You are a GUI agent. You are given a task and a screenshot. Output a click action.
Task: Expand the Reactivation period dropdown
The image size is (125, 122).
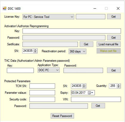point(77,51)
